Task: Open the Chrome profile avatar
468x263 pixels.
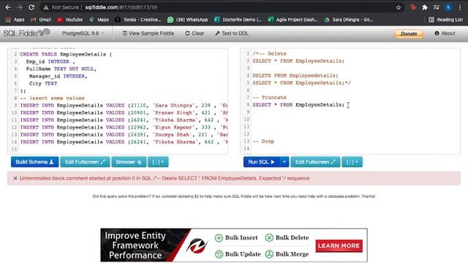Action: 448,7
